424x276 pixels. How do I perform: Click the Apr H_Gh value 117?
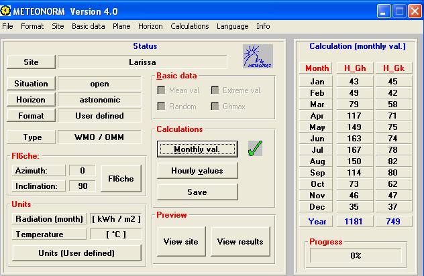click(355, 116)
